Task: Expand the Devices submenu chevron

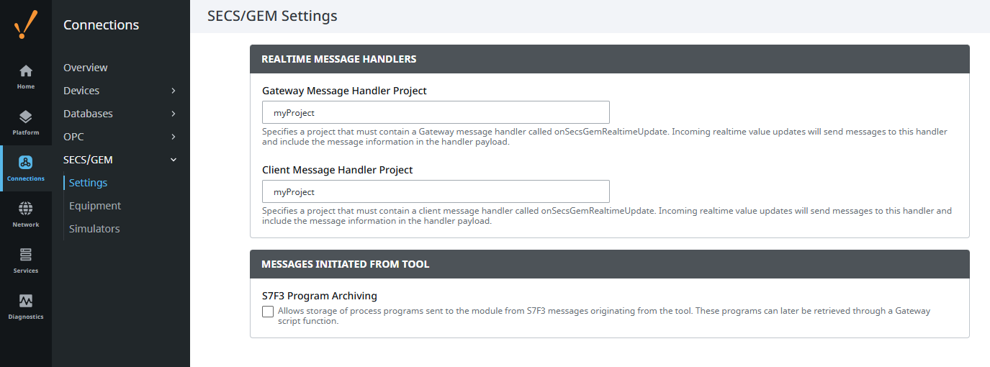Action: [x=174, y=91]
